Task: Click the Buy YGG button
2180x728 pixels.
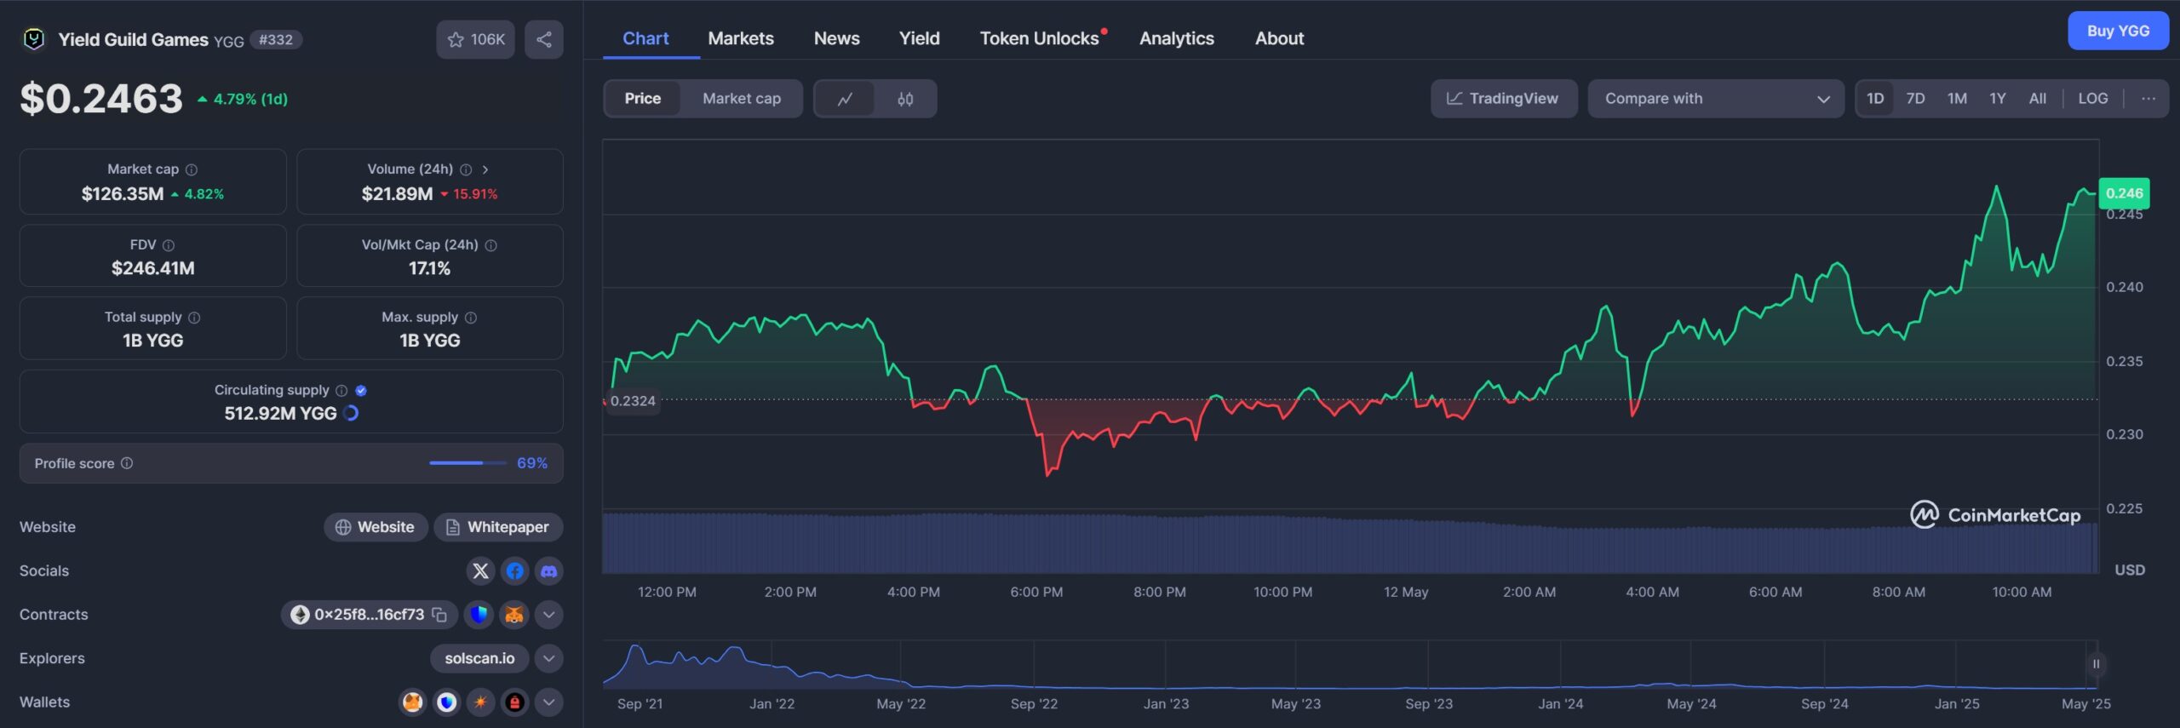Action: coord(2118,31)
